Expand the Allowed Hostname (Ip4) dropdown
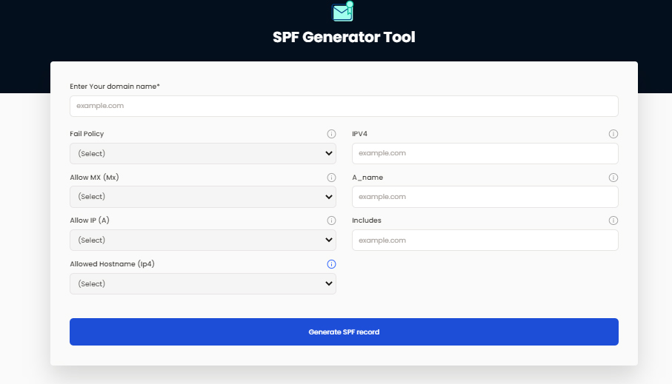672x384 pixels. (203, 284)
